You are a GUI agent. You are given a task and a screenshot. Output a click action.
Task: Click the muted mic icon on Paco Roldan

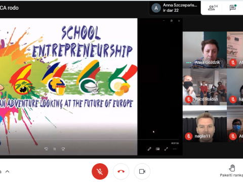tap(189, 100)
